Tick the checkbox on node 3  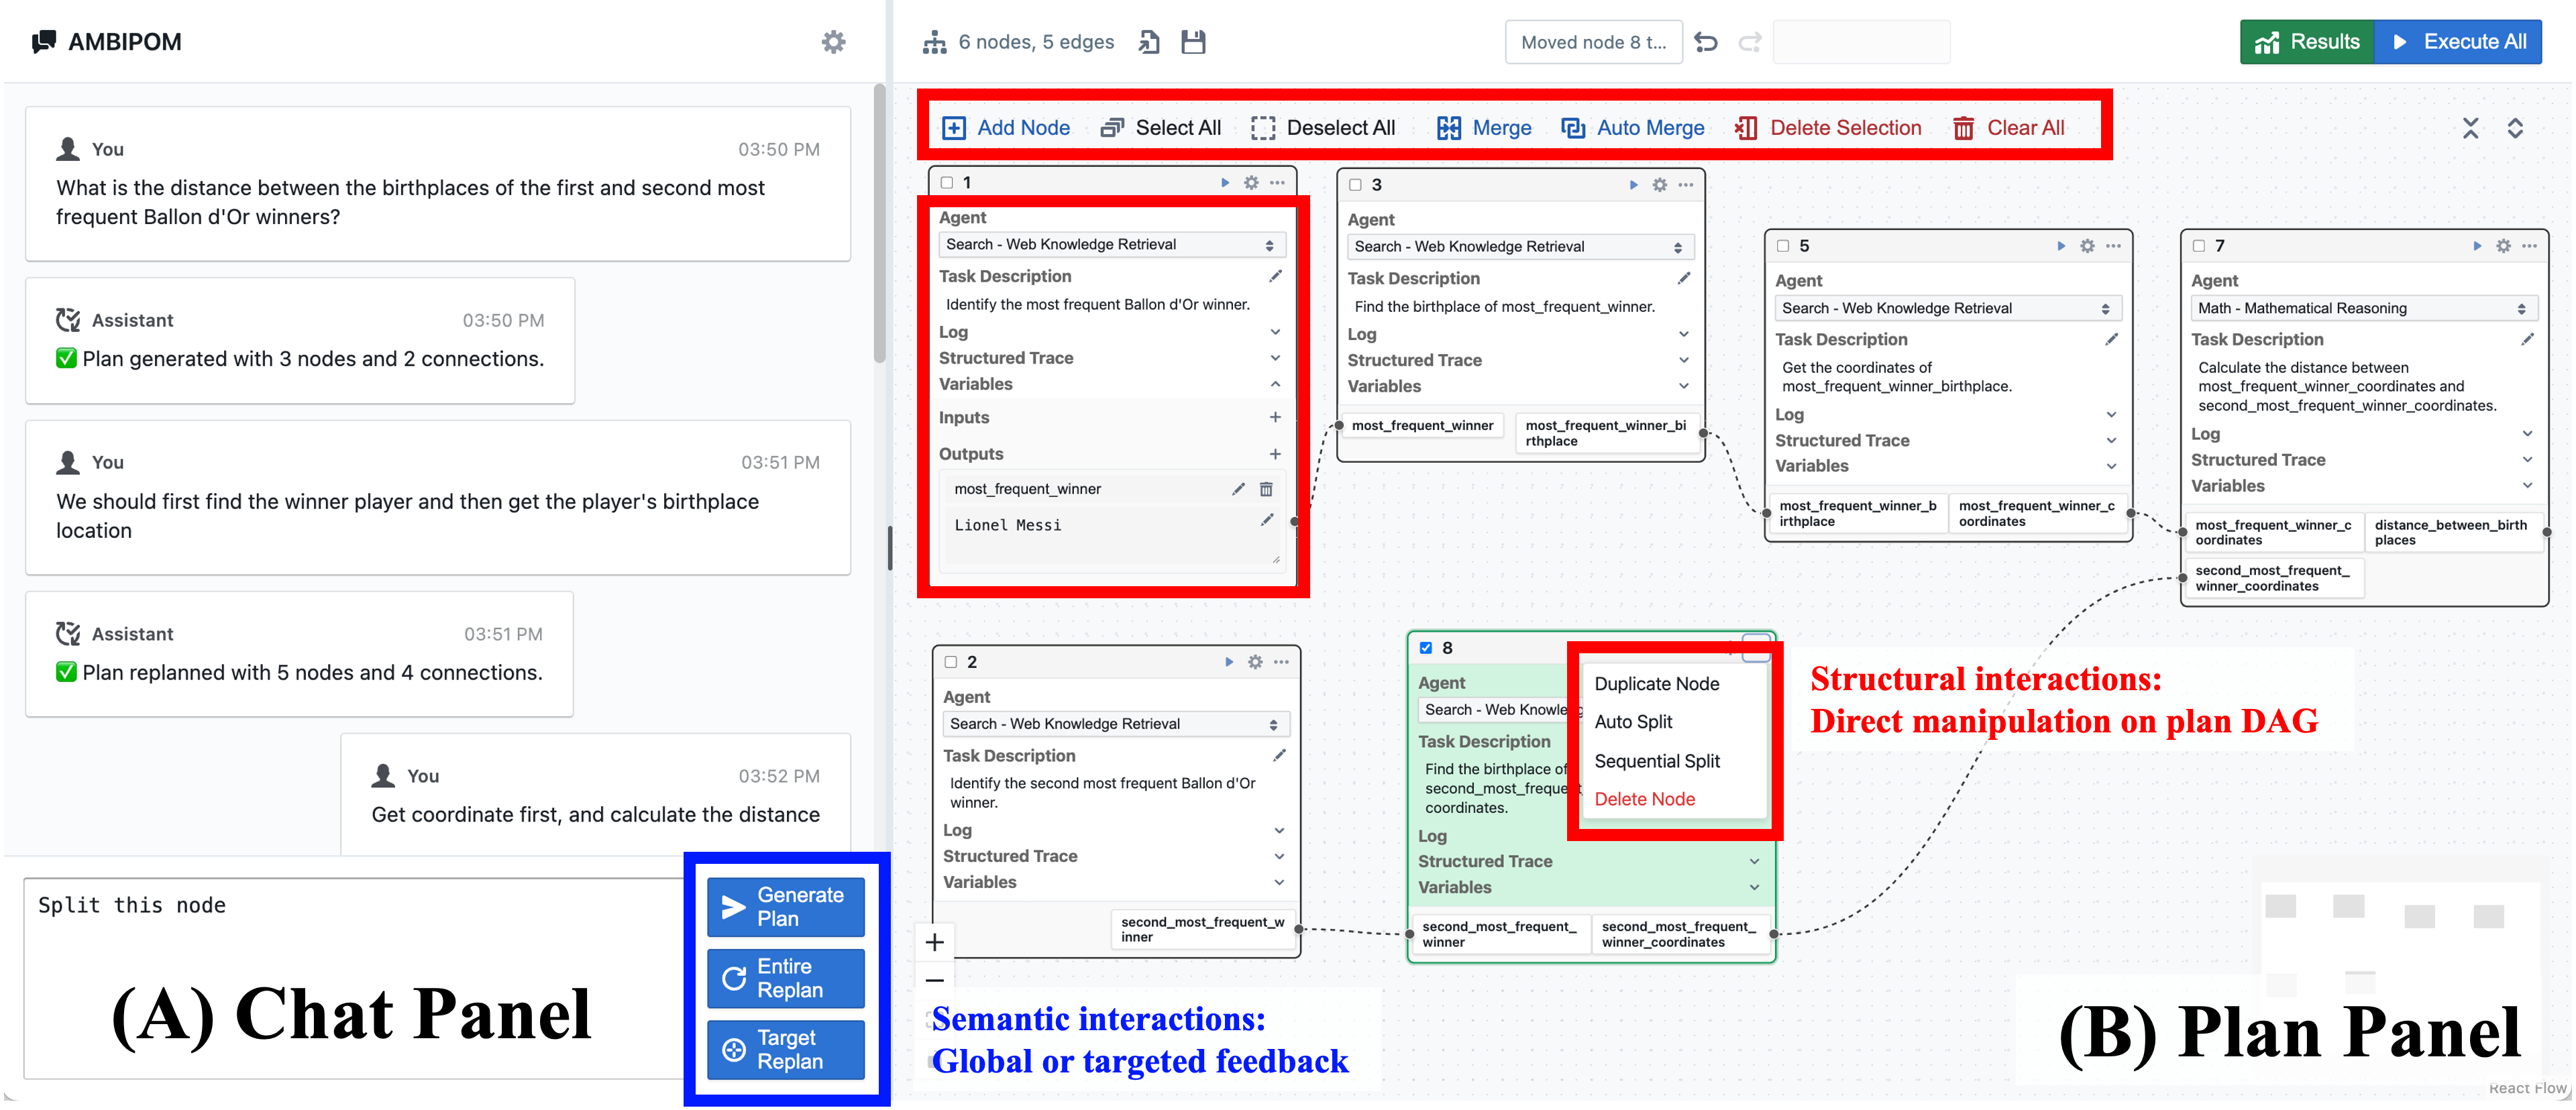[x=1355, y=185]
